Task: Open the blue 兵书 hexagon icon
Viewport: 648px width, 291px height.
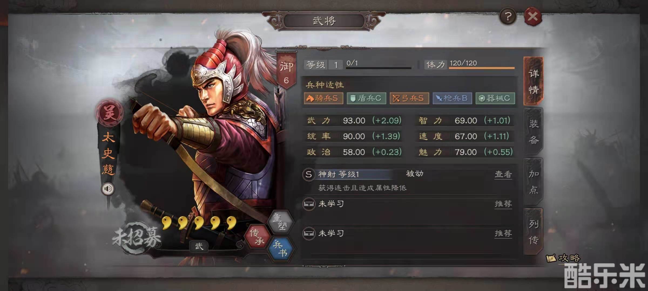Action: (281, 249)
